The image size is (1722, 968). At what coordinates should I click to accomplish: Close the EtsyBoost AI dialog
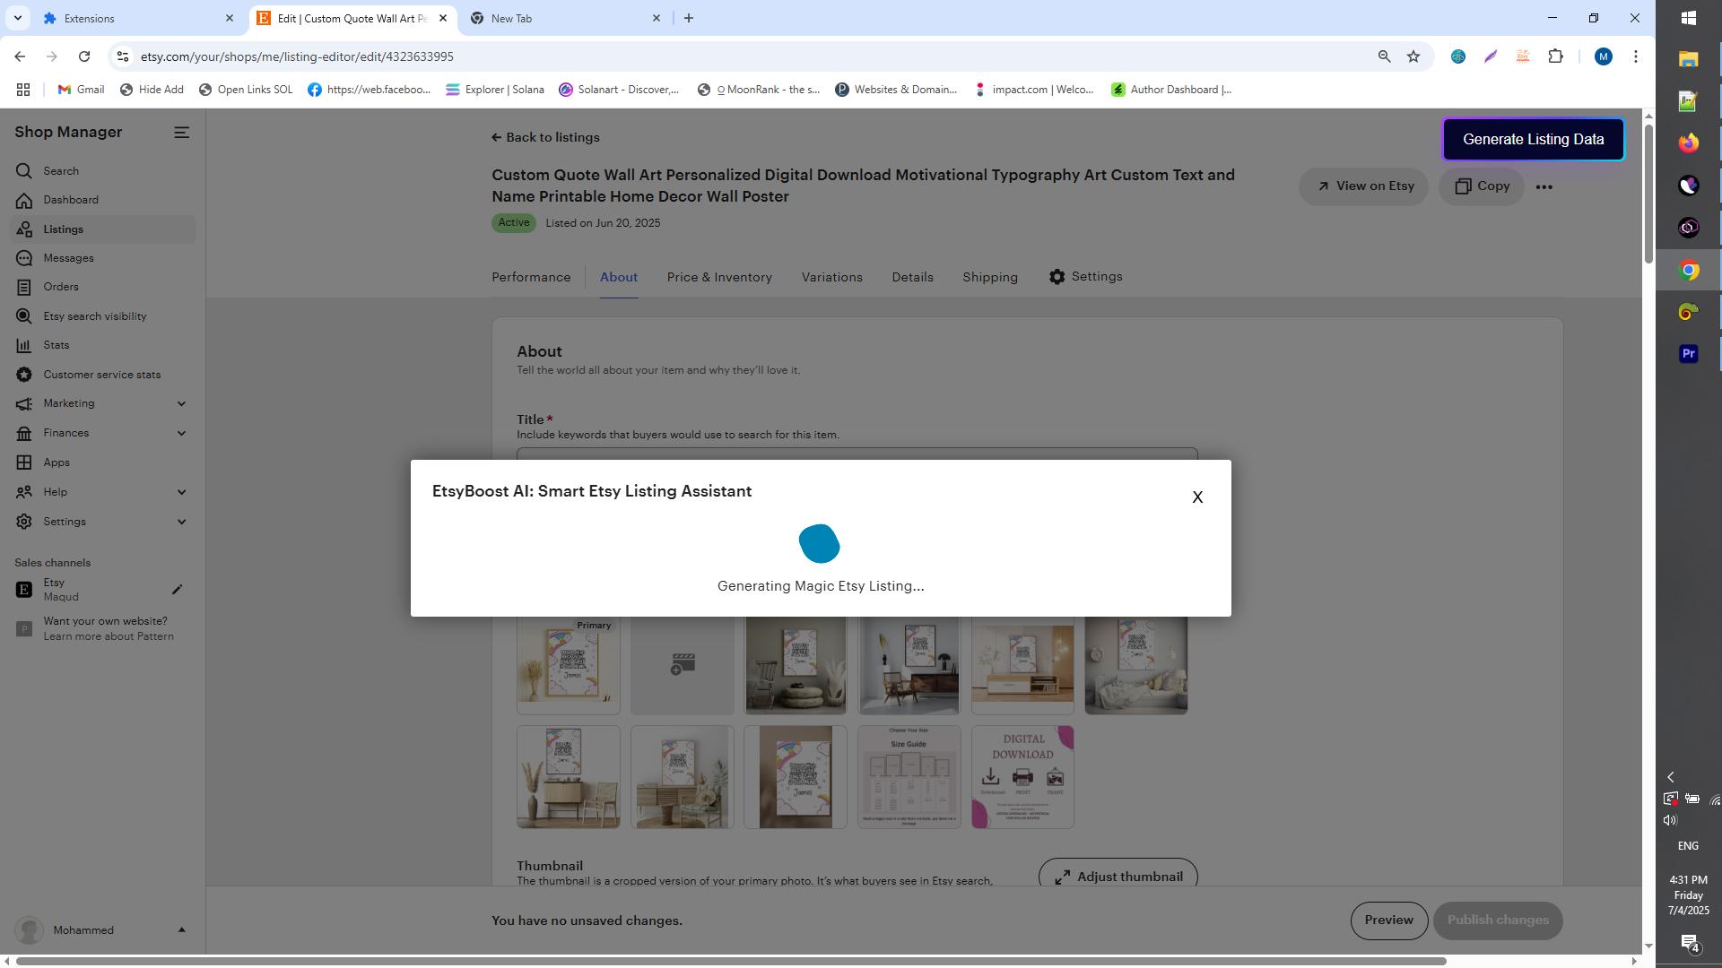tap(1197, 497)
